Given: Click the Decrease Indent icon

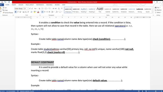Looking at the screenshot, I should click(53, 8).
